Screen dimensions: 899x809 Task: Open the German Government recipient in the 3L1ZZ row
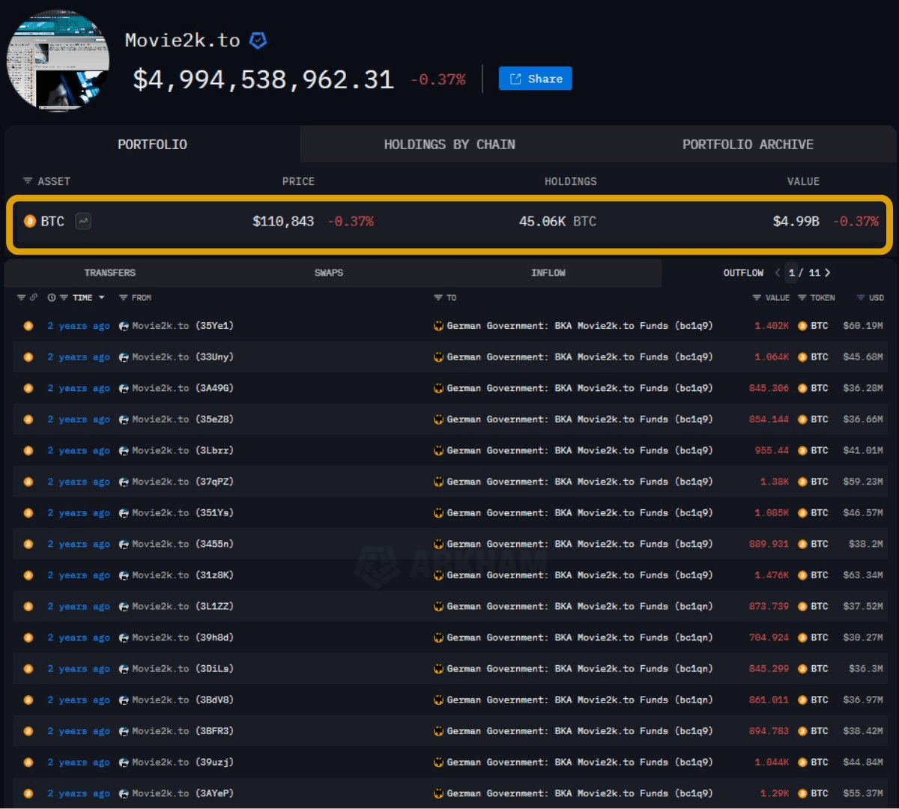(580, 607)
